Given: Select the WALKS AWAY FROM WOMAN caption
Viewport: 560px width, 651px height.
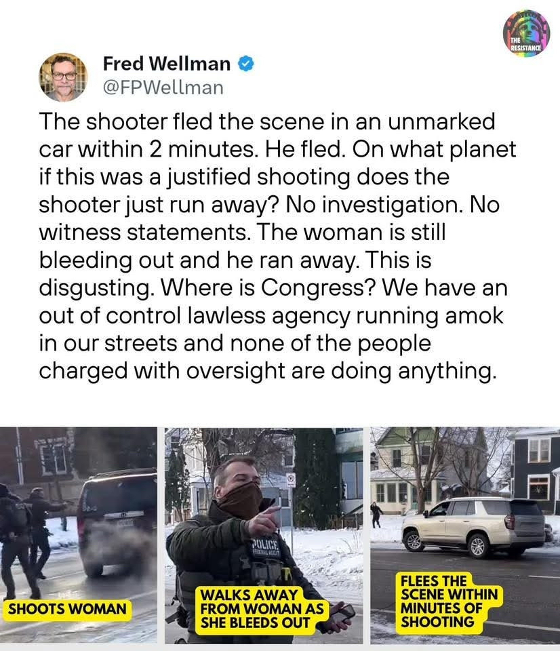Looking at the screenshot, I should point(262,609).
